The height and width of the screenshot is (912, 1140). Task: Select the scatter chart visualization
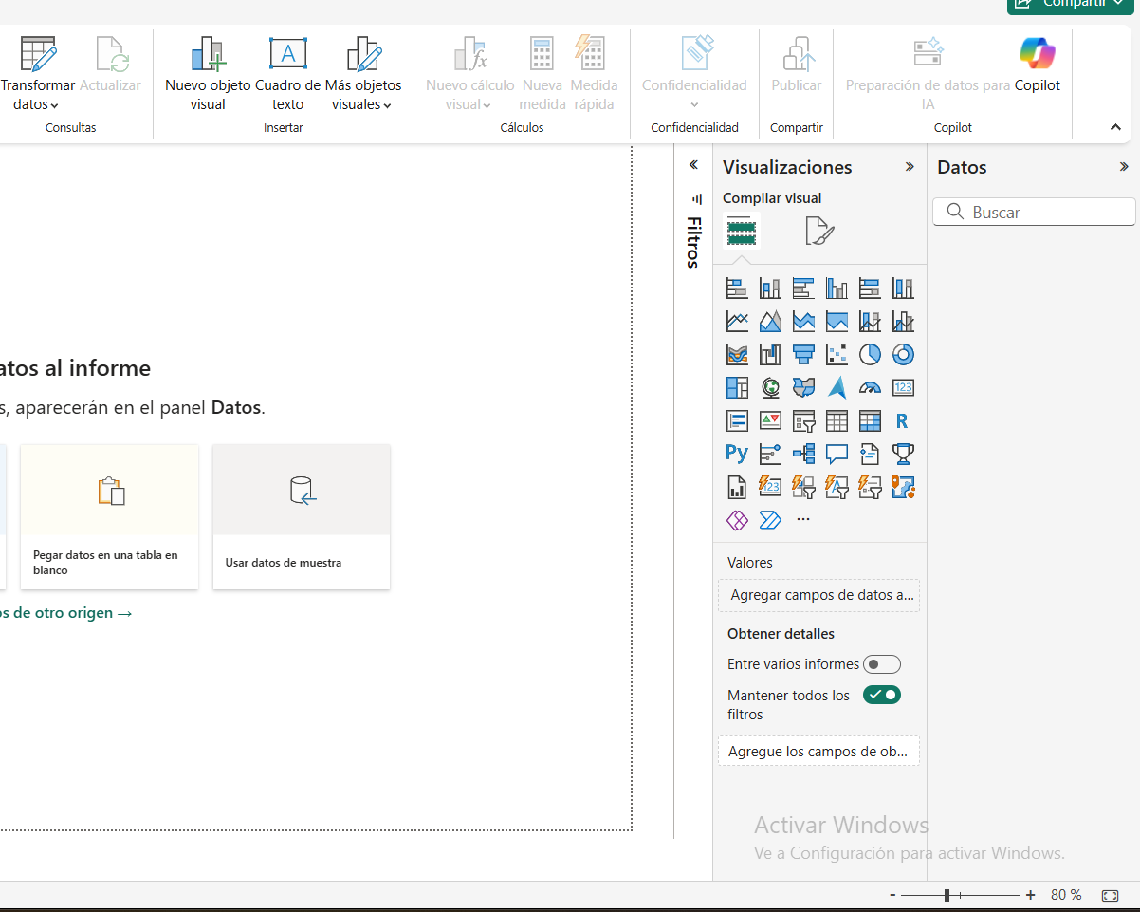837,355
